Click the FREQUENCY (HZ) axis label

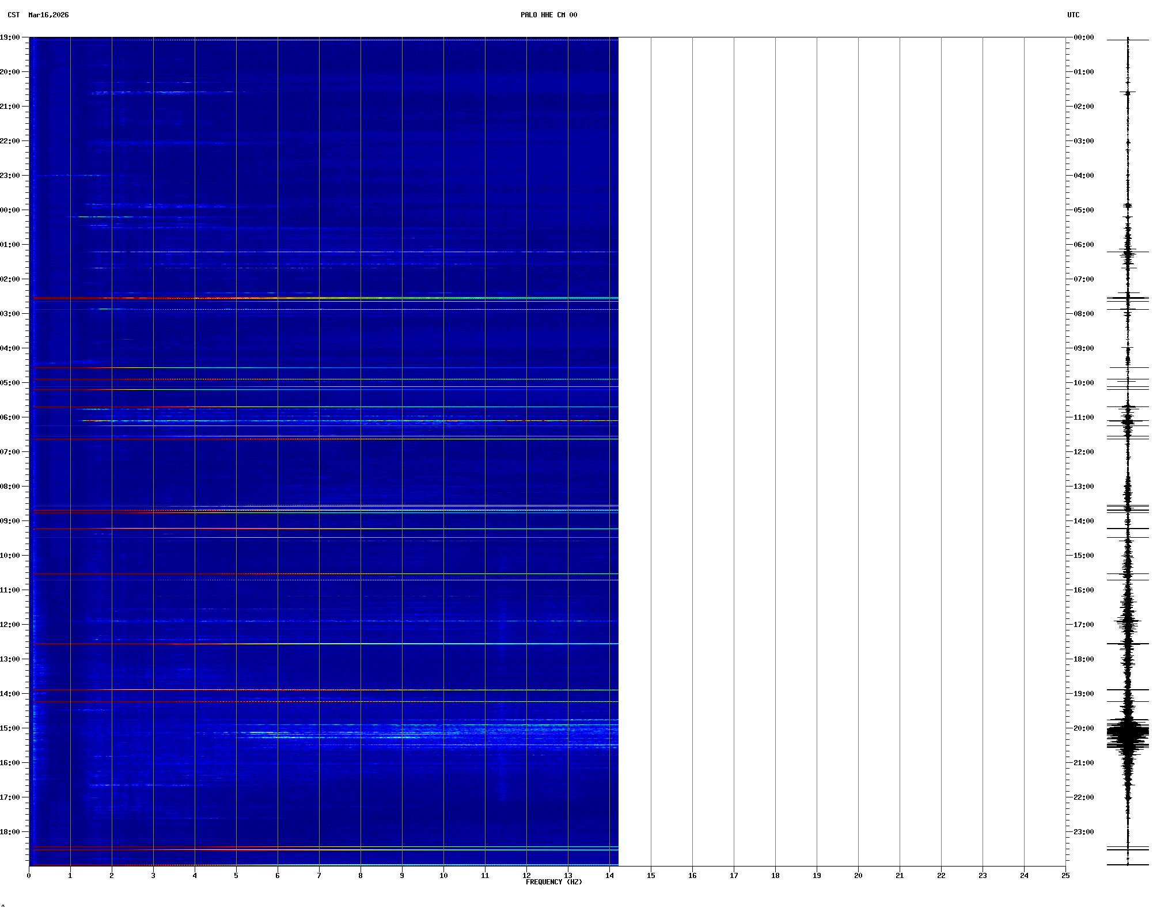(553, 882)
